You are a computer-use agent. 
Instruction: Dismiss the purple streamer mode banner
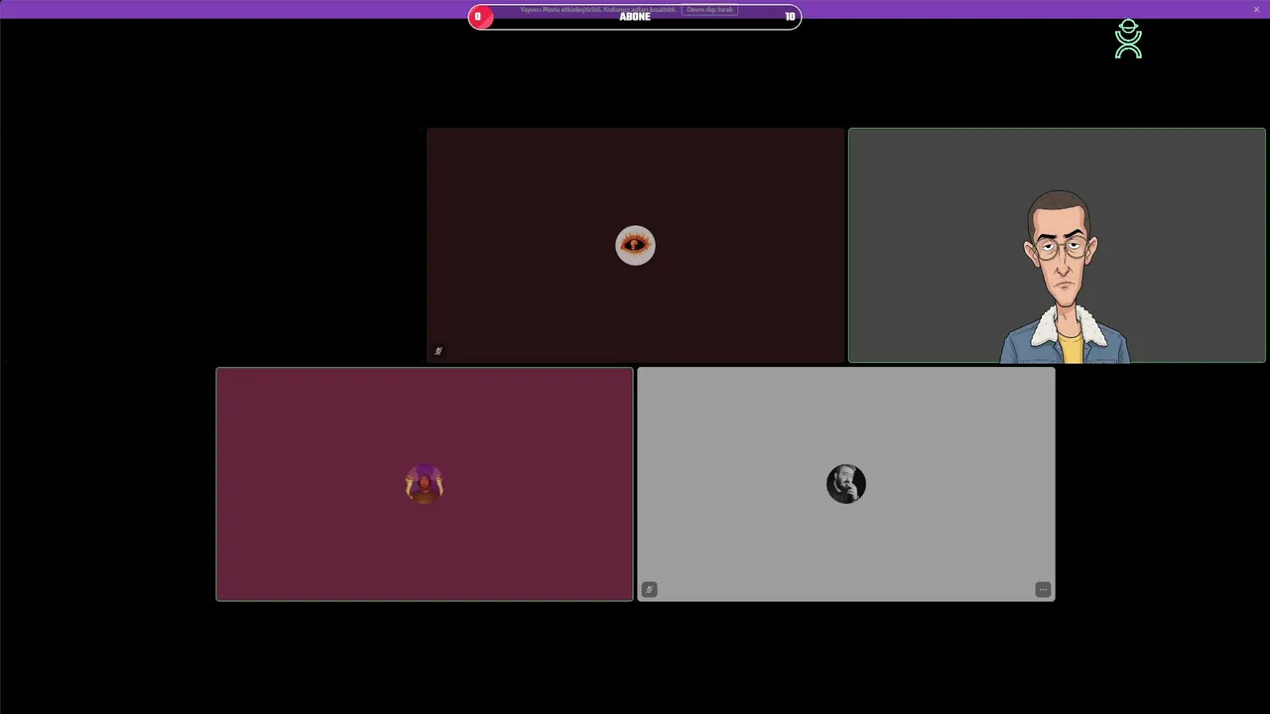[x=1256, y=9]
